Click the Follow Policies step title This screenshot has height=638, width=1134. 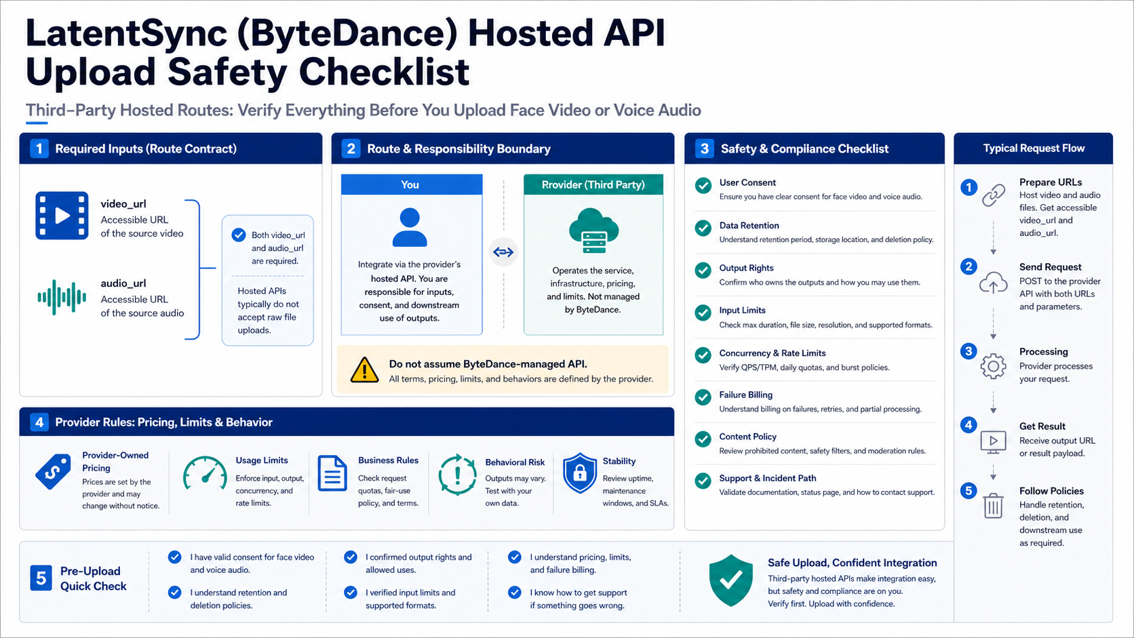pos(1051,491)
